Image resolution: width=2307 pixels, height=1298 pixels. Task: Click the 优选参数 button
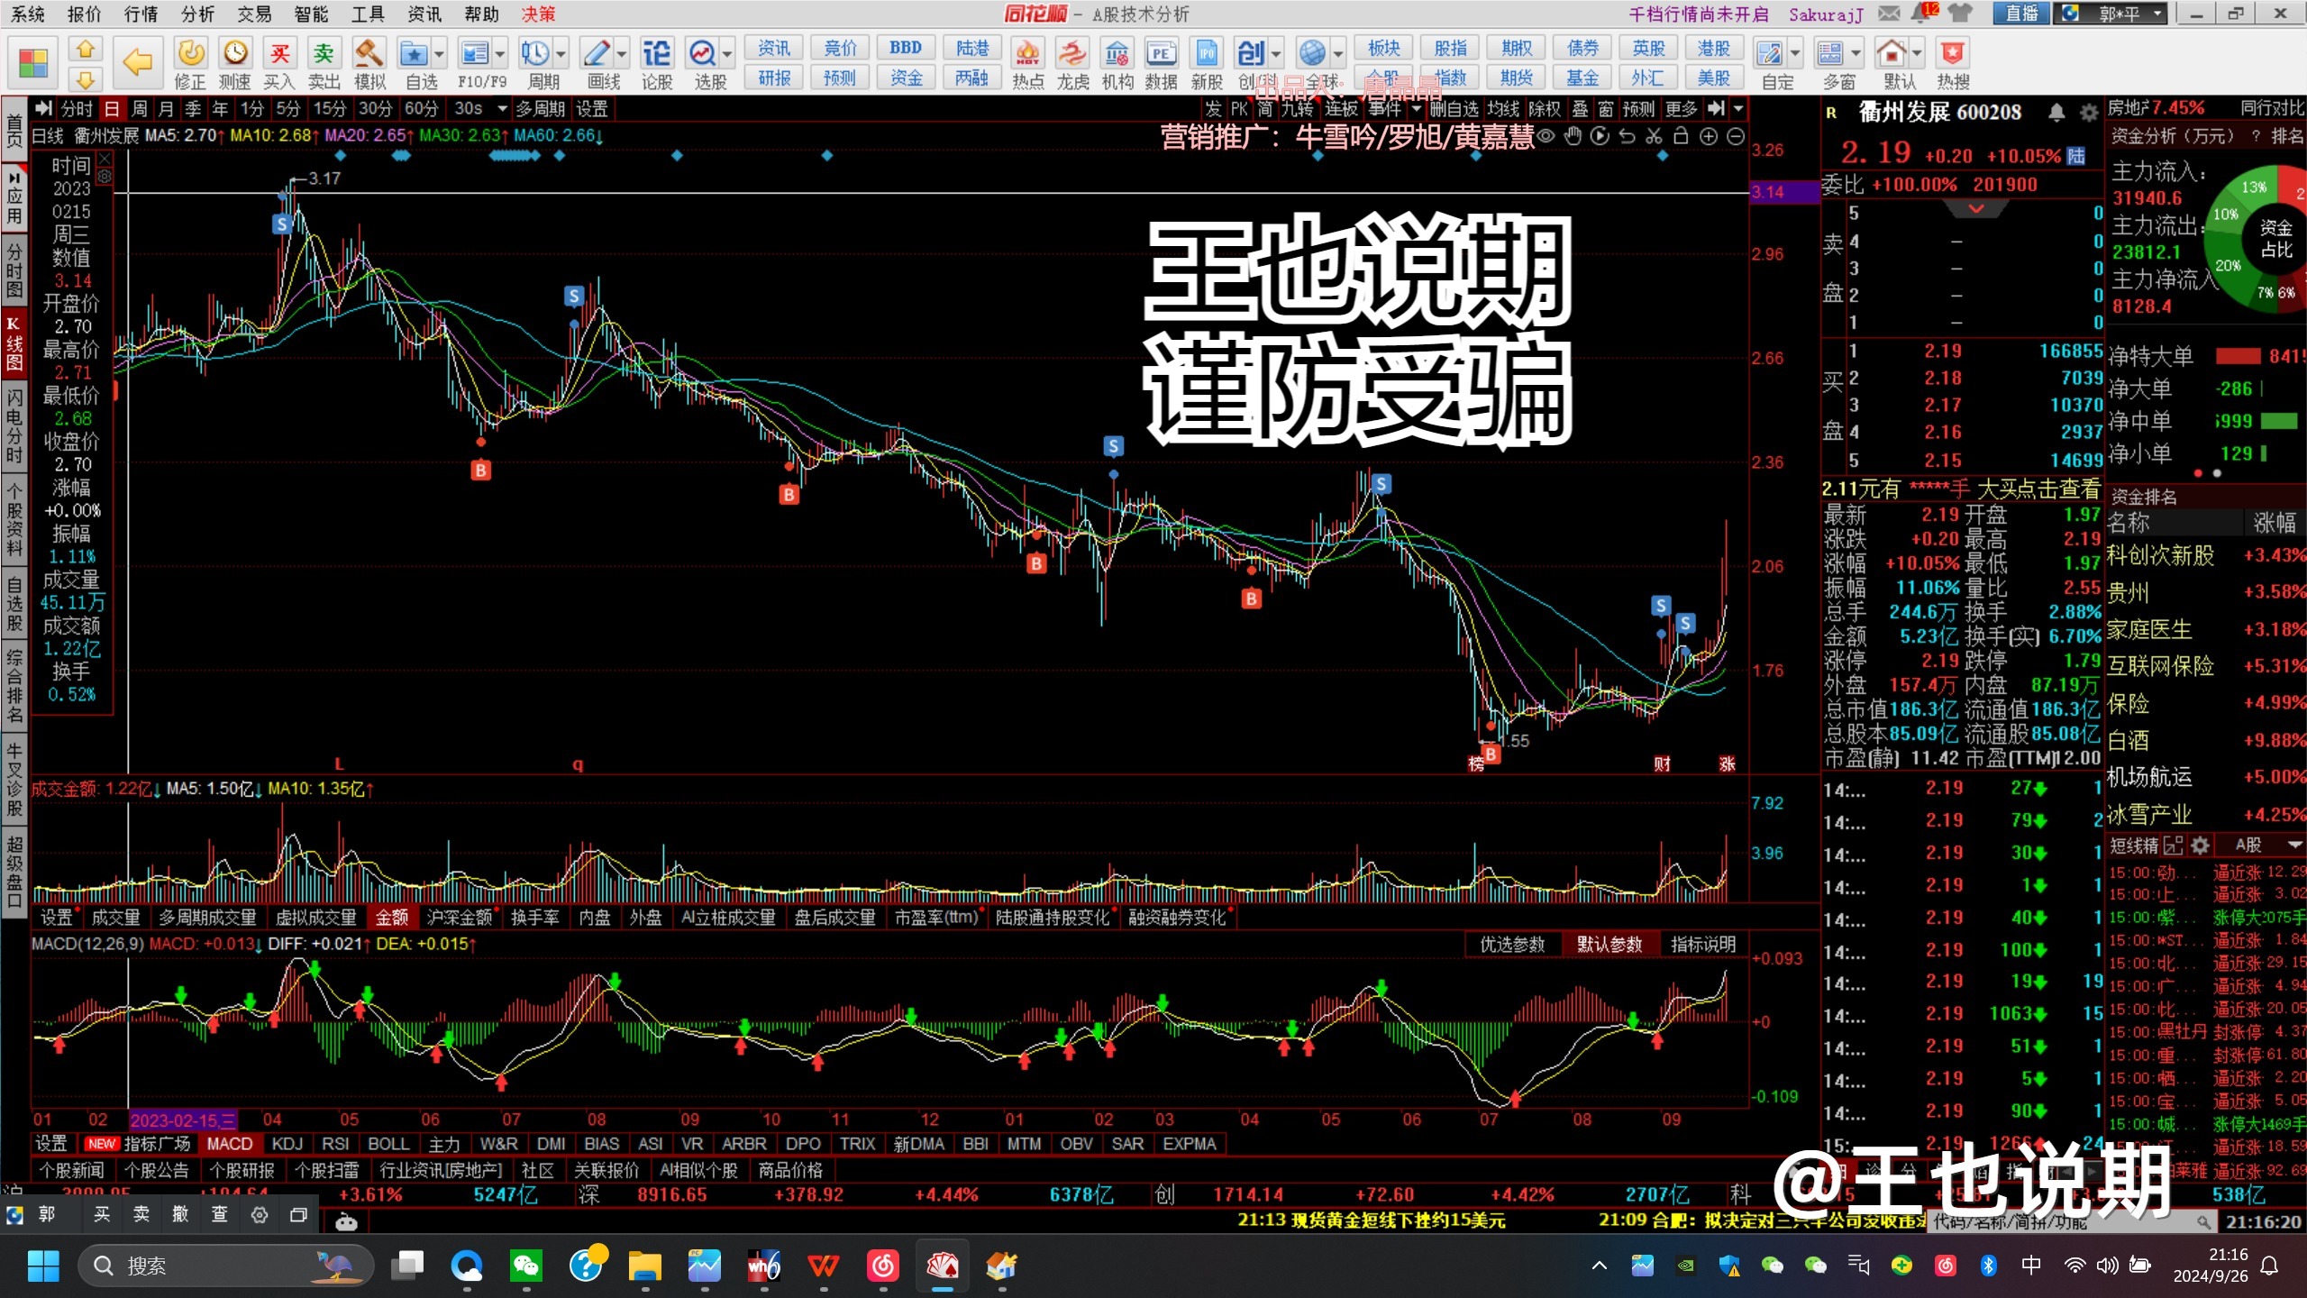pos(1512,944)
